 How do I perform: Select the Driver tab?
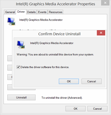coord(21,12)
